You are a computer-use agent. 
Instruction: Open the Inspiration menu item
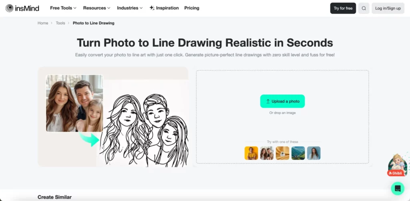tap(167, 8)
